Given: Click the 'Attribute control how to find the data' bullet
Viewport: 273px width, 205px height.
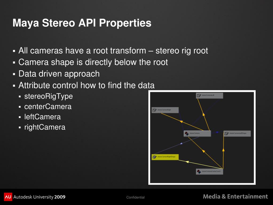Looking at the screenshot, I should 86,85.
